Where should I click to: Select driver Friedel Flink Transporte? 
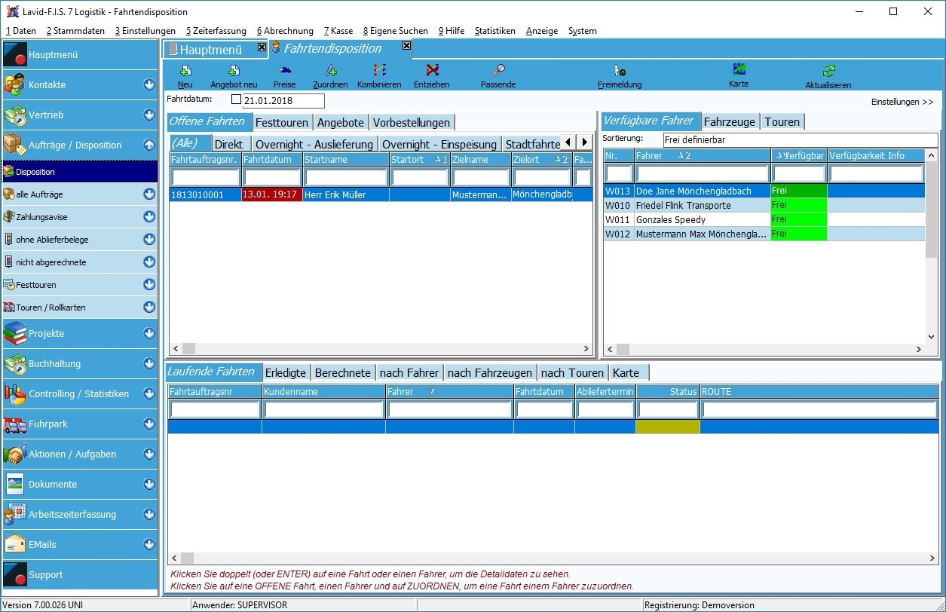[x=764, y=205]
